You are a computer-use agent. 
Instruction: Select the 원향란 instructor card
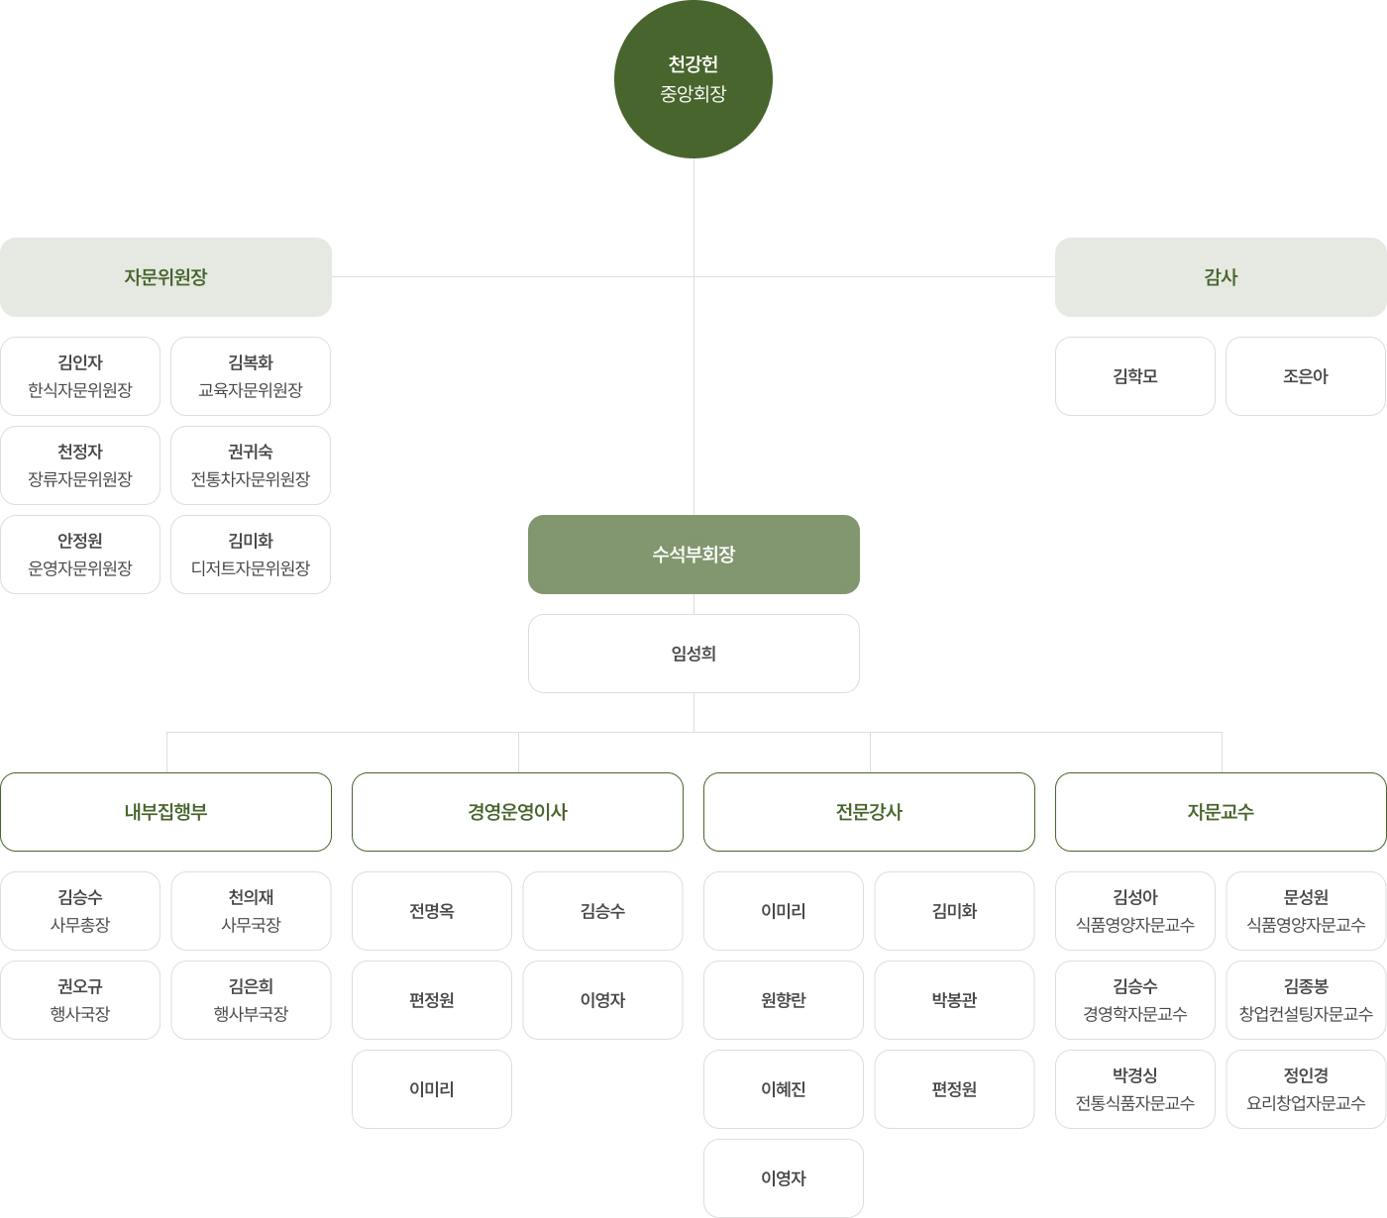click(x=784, y=1000)
